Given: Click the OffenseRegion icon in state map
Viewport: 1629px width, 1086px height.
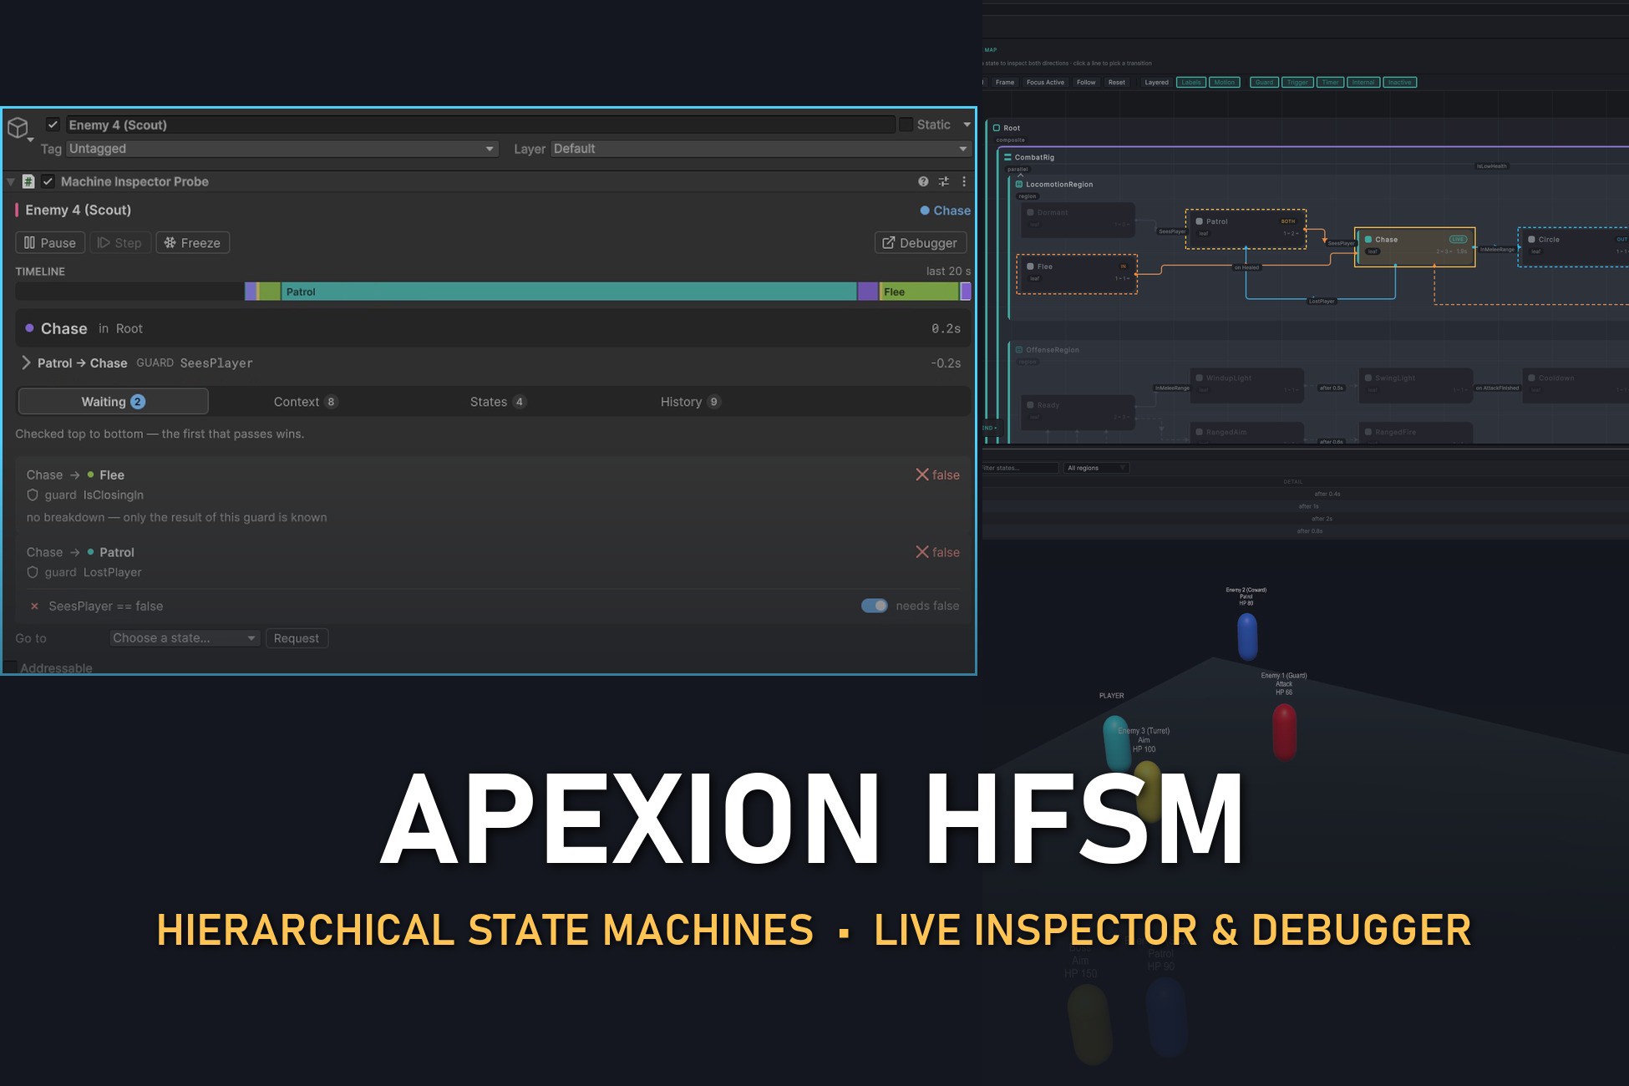Looking at the screenshot, I should click(1019, 349).
